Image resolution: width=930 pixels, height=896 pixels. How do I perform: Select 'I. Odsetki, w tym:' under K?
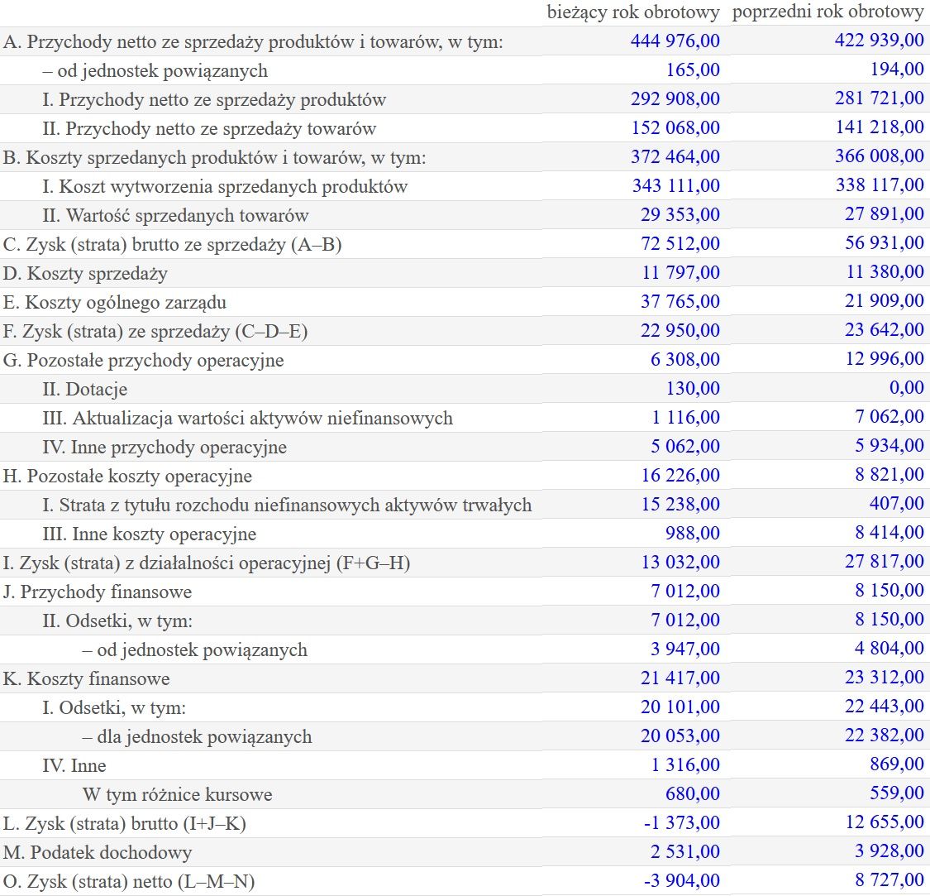click(x=114, y=708)
